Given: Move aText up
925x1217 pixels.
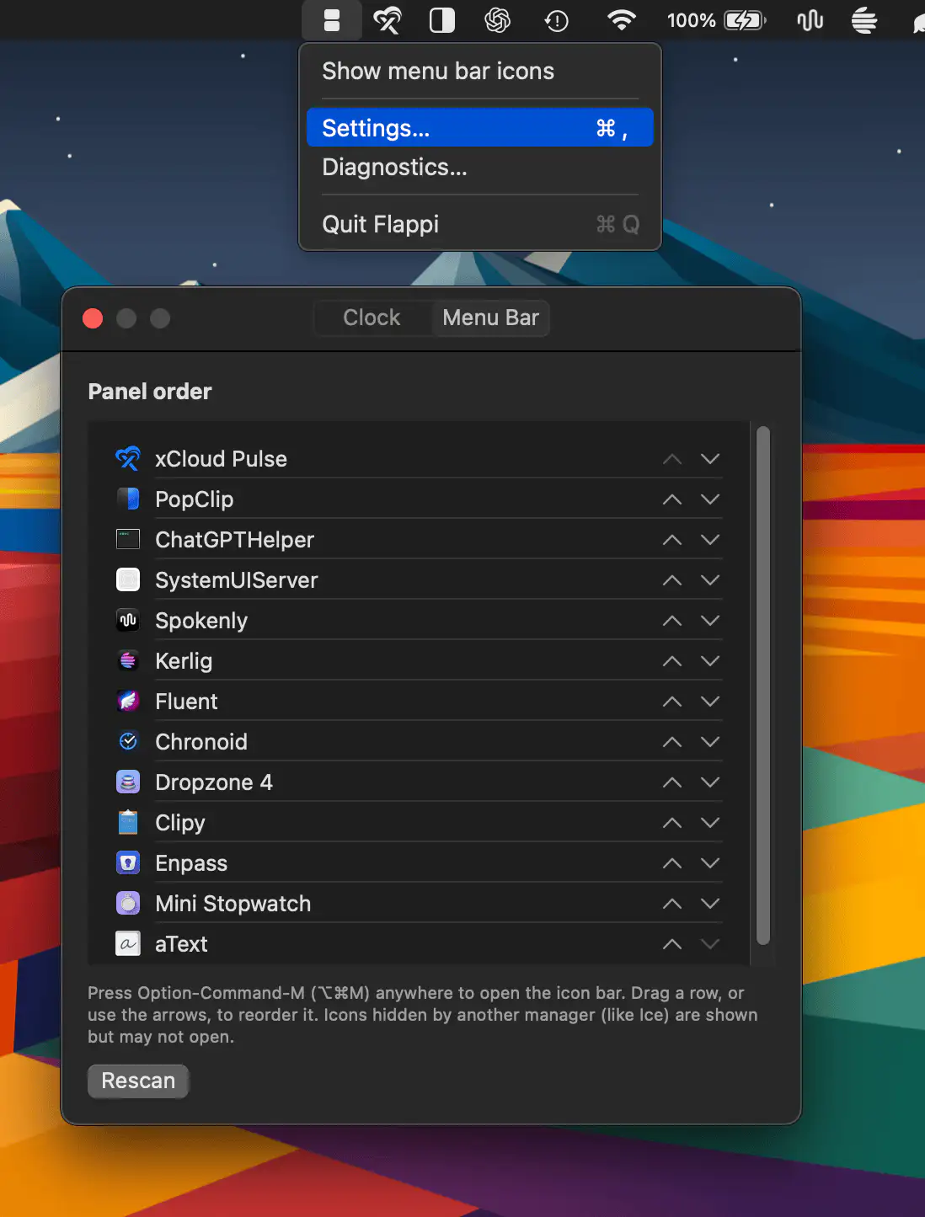Looking at the screenshot, I should click(x=672, y=944).
